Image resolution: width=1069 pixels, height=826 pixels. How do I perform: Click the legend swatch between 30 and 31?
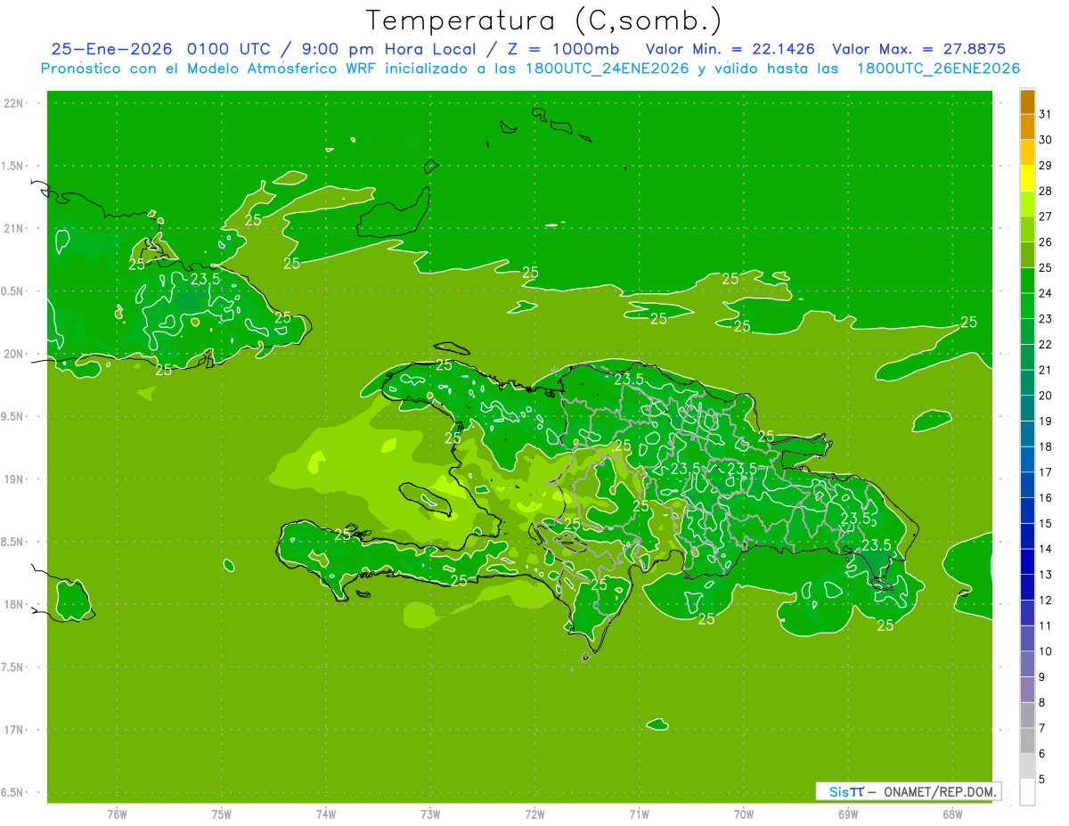1027,127
